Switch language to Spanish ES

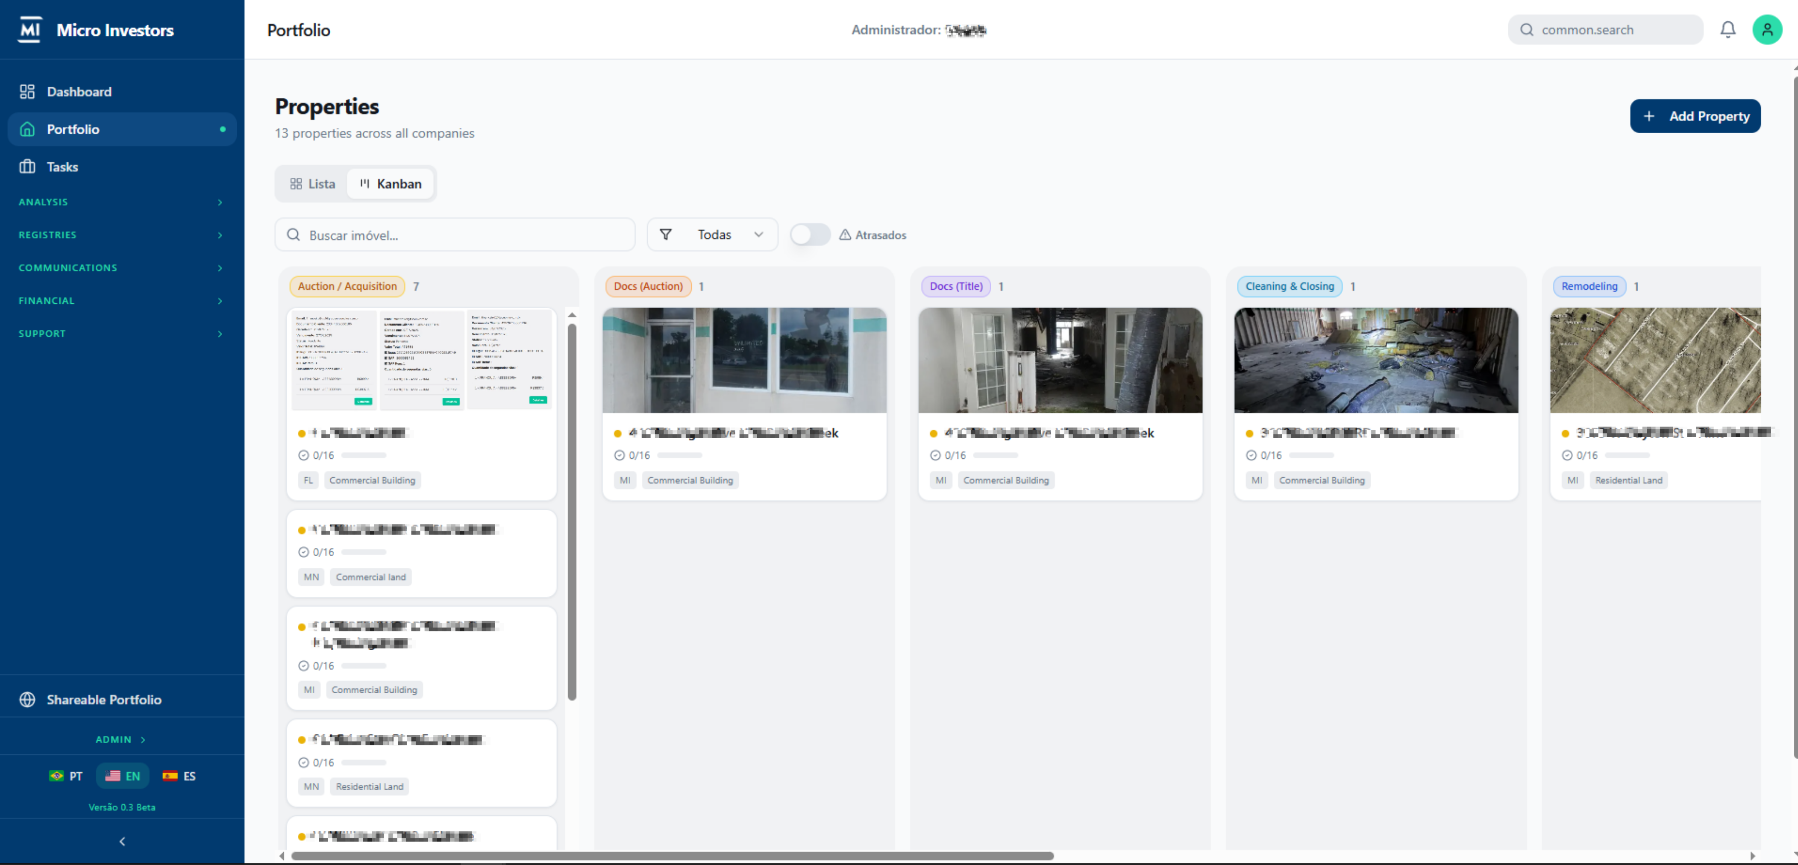(179, 776)
